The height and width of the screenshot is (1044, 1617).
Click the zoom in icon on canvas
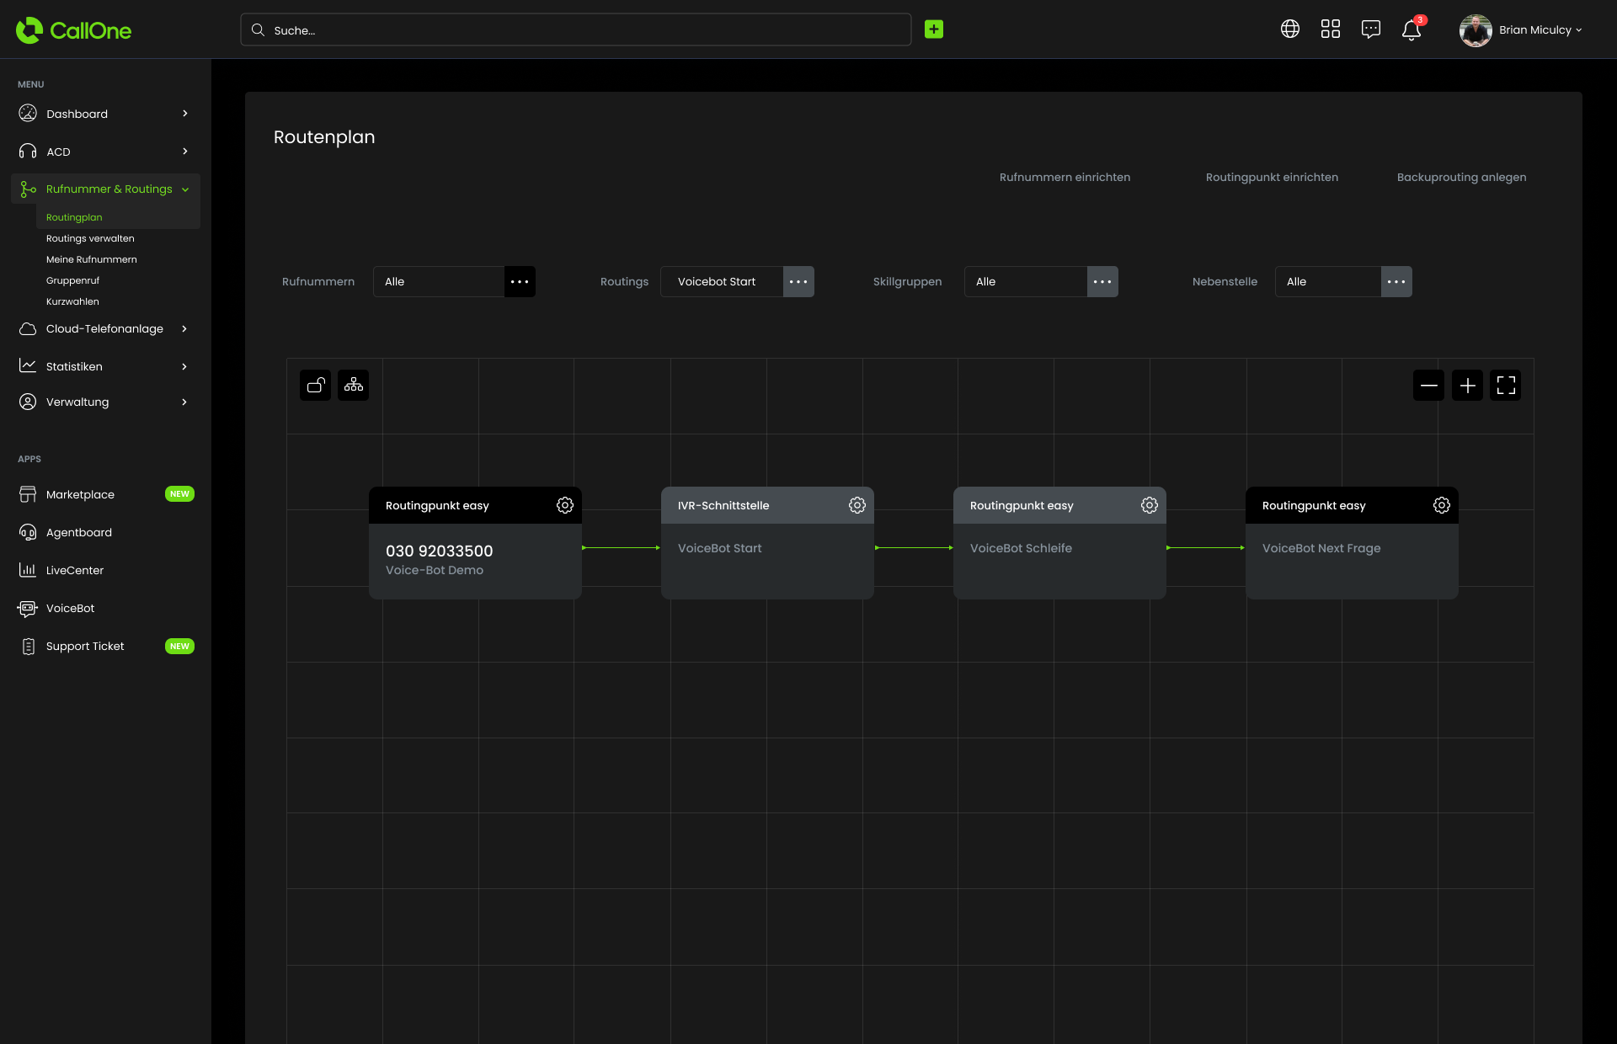(x=1469, y=384)
